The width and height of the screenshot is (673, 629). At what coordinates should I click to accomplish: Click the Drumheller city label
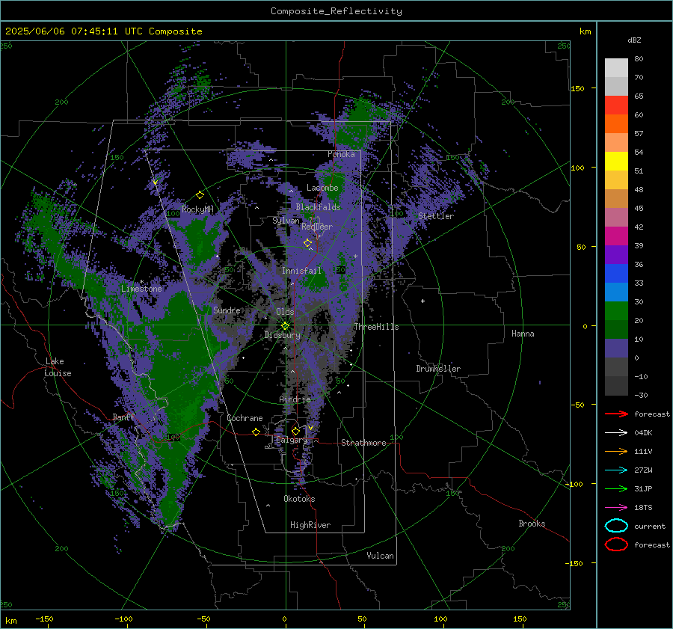(x=437, y=369)
